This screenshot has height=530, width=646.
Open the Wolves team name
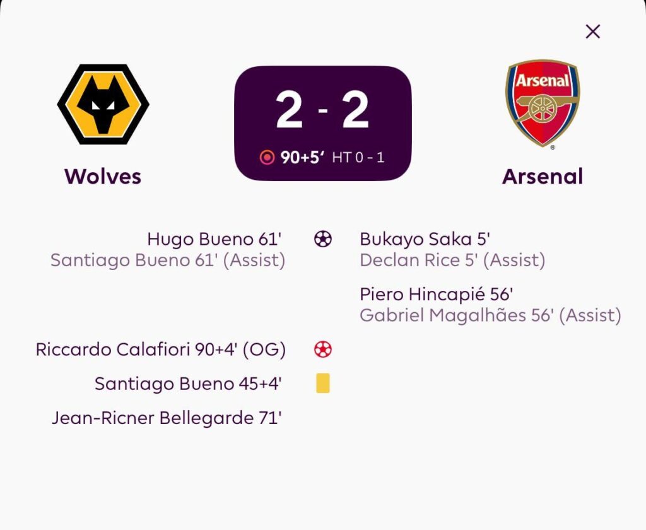coord(103,177)
